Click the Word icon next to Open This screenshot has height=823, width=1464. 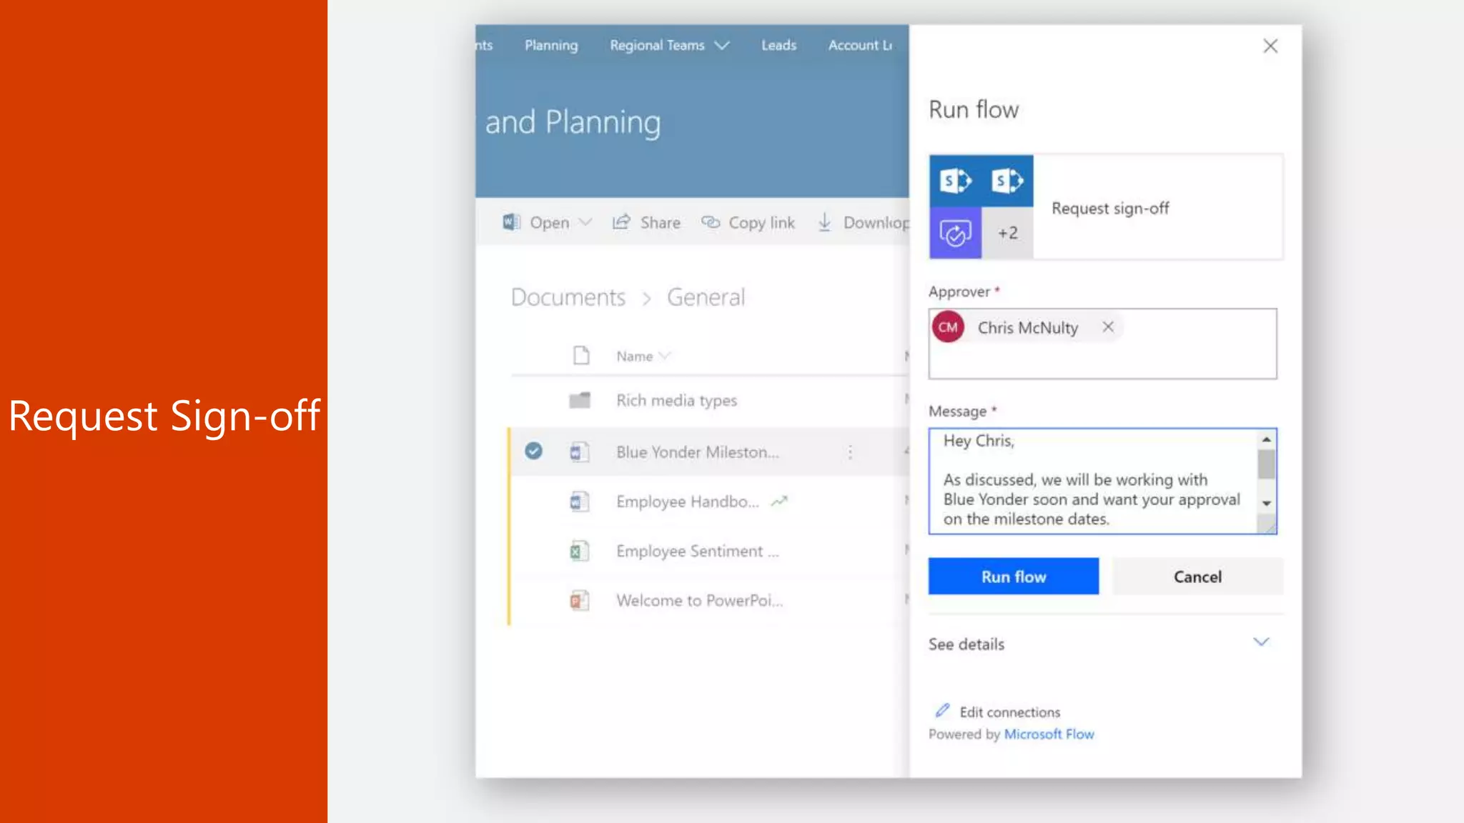[511, 222]
